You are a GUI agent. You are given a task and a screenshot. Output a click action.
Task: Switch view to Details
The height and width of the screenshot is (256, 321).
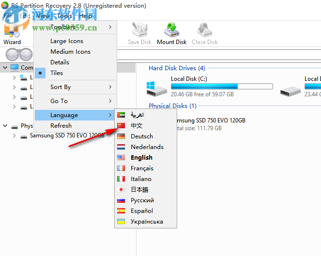[x=76, y=62]
